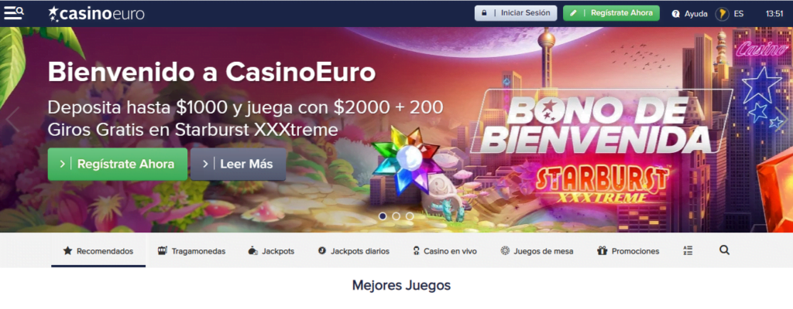Show previous banner with left arrow

coord(12,121)
